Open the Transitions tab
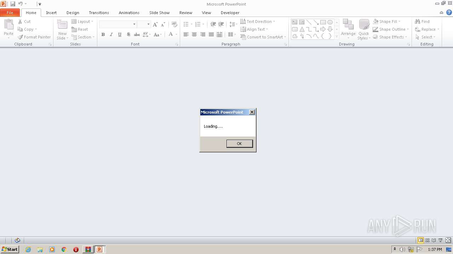 pyautogui.click(x=99, y=13)
